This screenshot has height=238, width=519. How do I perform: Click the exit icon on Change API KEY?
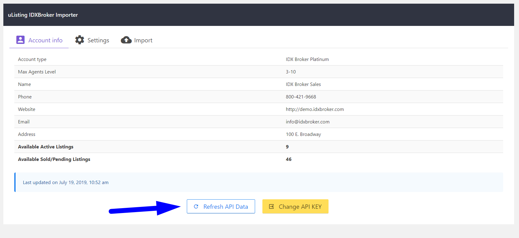click(271, 207)
